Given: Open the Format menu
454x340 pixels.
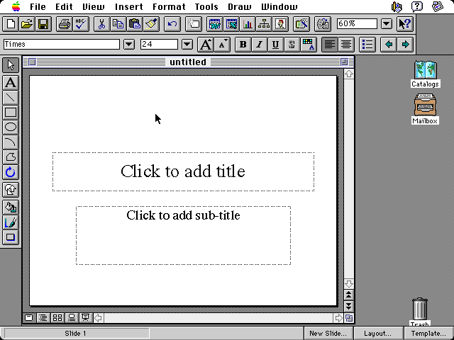Looking at the screenshot, I should pos(169,6).
